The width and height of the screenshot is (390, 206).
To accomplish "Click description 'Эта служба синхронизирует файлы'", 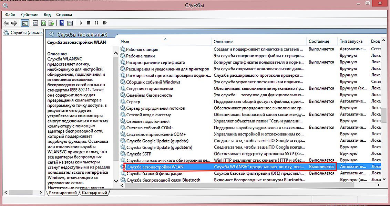I will [259, 56].
